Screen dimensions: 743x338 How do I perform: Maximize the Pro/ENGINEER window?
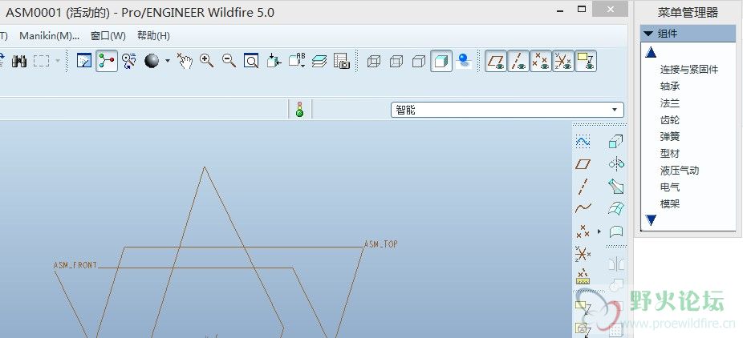tap(582, 9)
